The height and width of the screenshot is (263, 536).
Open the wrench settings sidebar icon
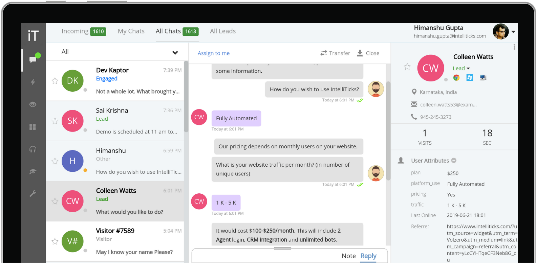[33, 194]
